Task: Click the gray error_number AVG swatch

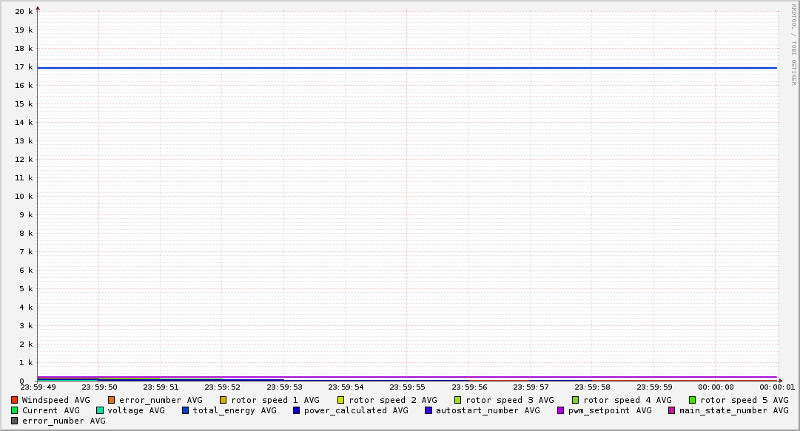Action: (14, 421)
